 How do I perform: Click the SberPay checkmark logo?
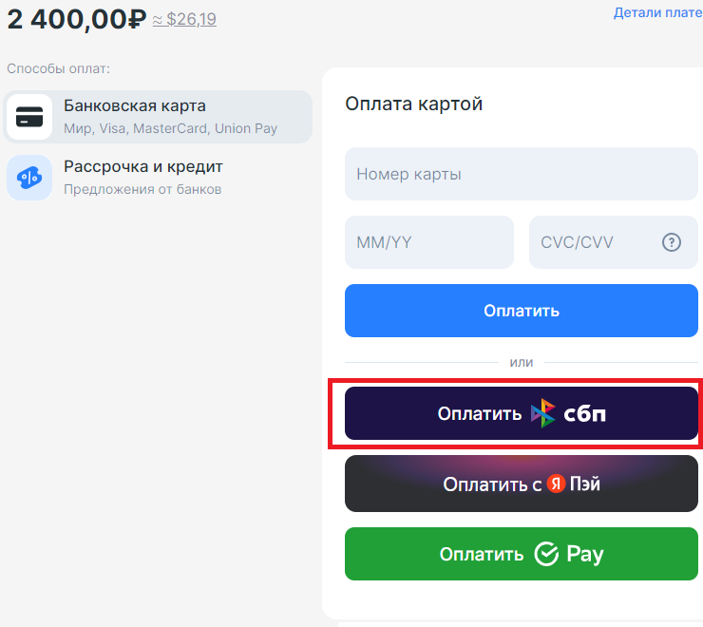pyautogui.click(x=546, y=554)
